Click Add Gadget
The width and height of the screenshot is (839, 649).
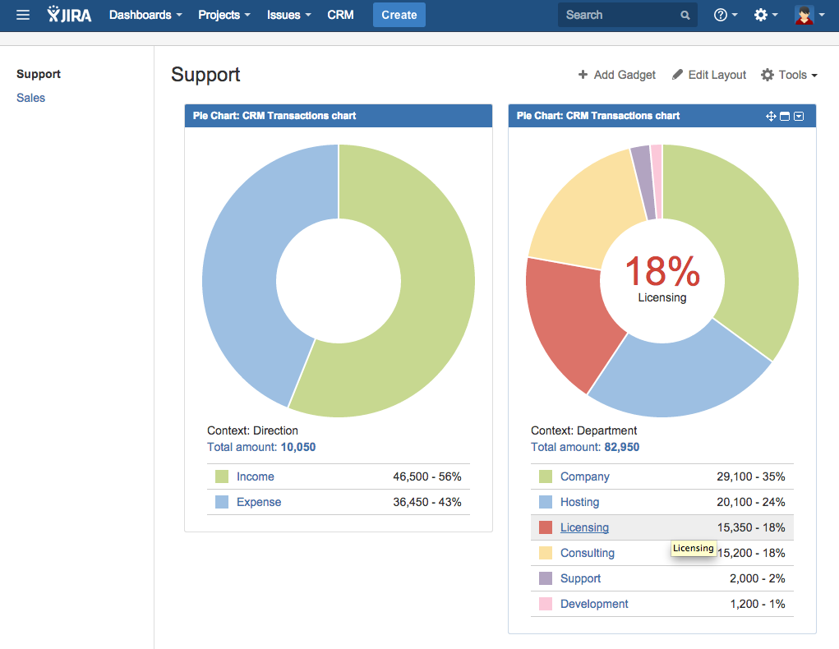617,75
